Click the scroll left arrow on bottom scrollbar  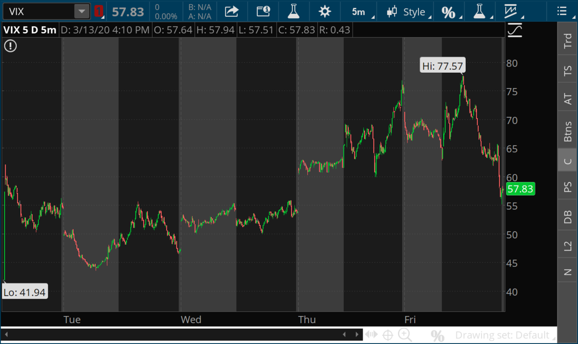click(x=5, y=334)
